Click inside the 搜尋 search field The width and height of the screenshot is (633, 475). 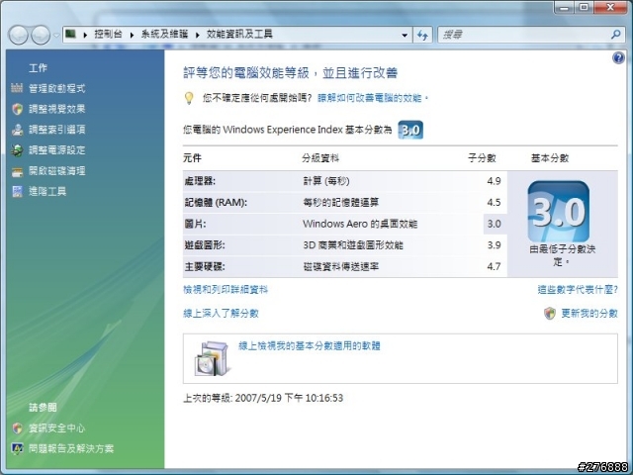[523, 36]
